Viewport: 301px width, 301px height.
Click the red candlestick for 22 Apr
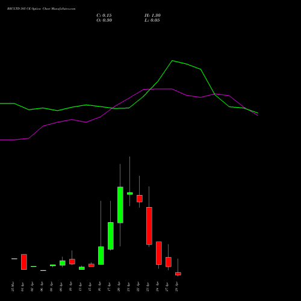click(140, 199)
